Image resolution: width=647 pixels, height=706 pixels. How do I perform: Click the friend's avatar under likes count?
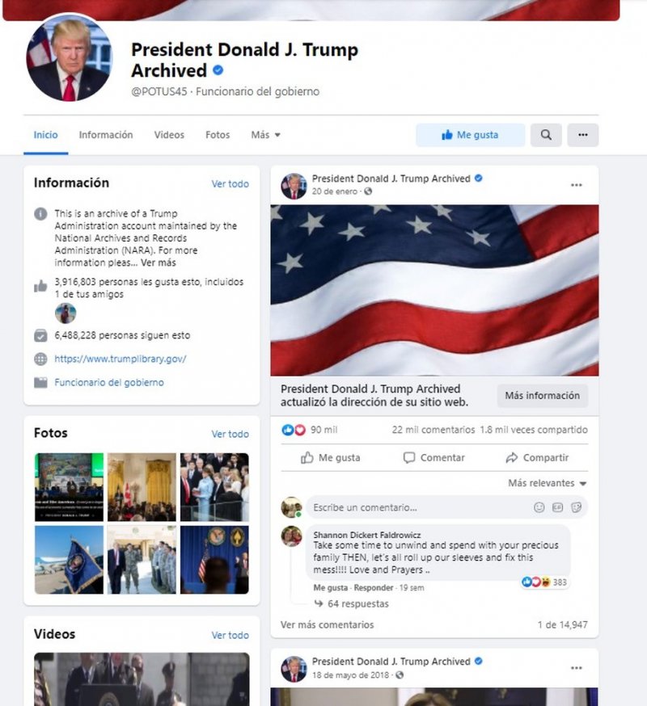(66, 313)
